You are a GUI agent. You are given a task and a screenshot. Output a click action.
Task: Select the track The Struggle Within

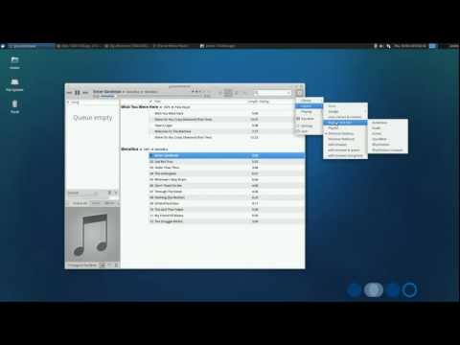[x=227, y=221]
